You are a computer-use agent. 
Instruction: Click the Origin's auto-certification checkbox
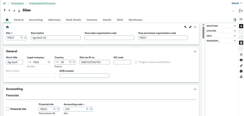136,62
